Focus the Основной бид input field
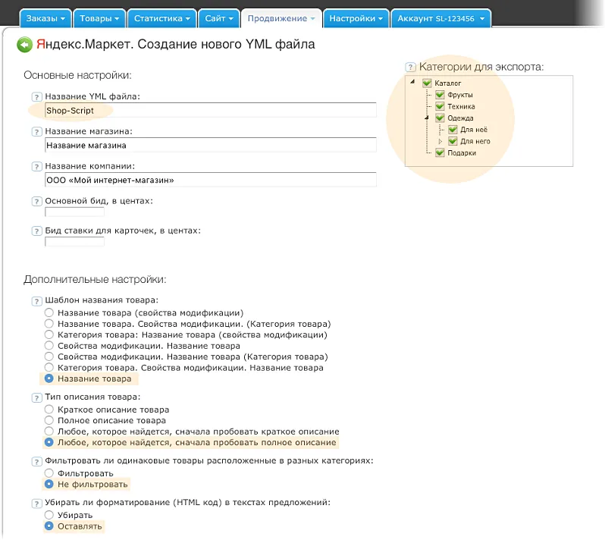Viewport: 605px width, 540px height. point(74,212)
